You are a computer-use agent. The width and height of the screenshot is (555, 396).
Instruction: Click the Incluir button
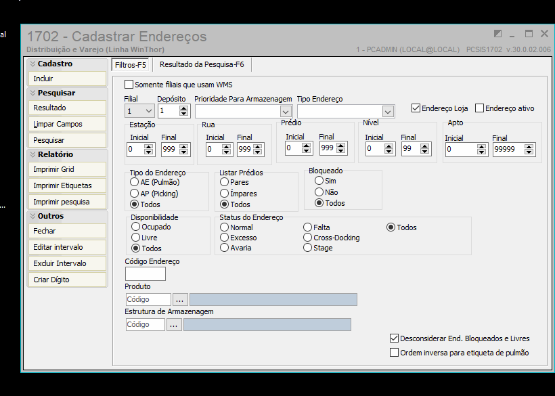click(67, 79)
